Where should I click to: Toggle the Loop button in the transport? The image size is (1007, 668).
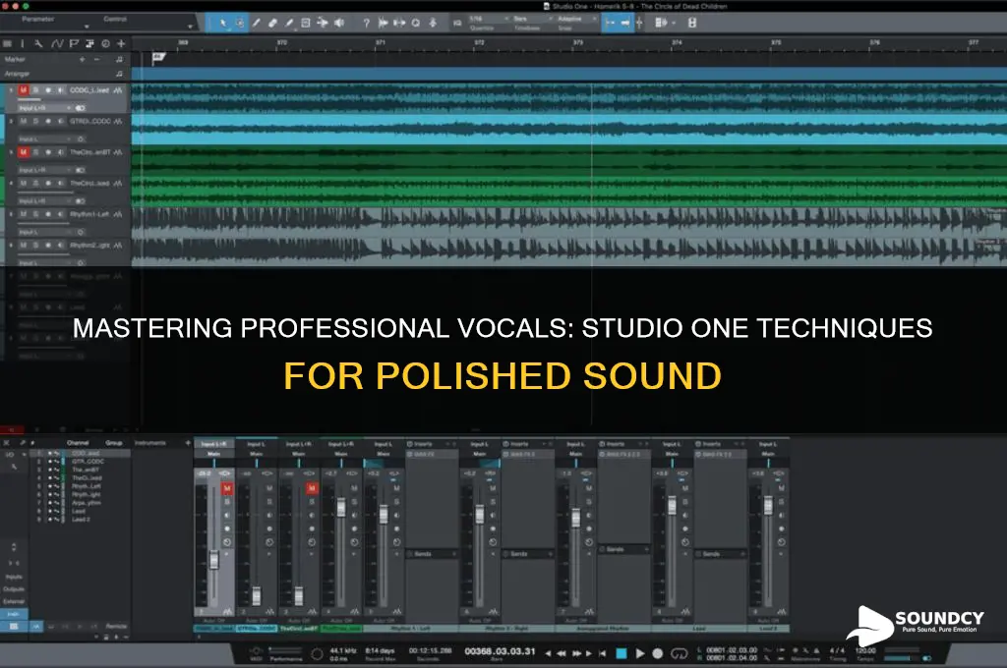coord(679,653)
